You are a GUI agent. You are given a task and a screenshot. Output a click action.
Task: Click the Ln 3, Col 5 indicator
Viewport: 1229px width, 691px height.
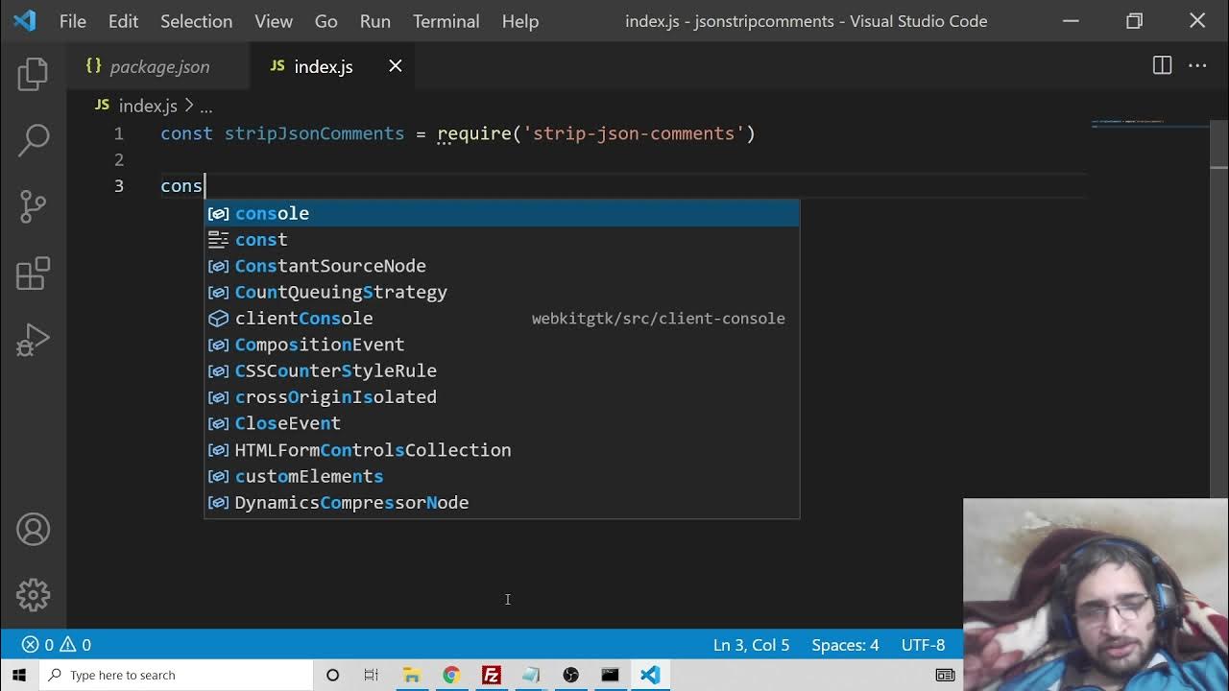point(751,645)
